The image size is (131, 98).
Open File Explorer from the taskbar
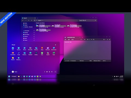[19, 76]
